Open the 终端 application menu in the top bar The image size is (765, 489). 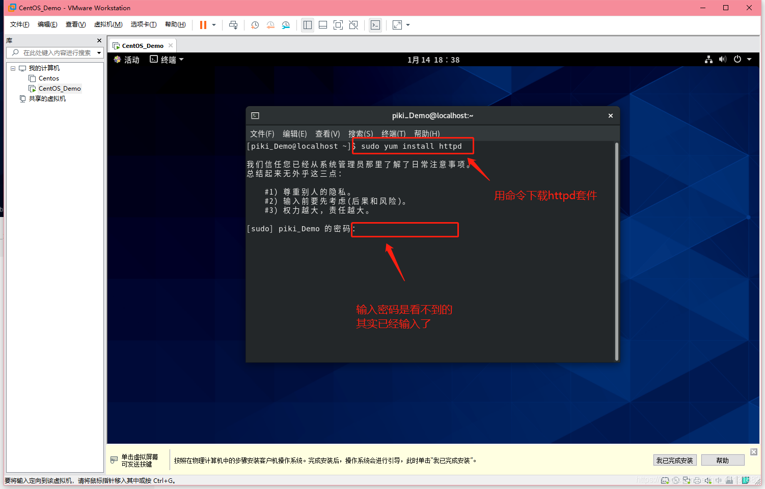click(167, 60)
